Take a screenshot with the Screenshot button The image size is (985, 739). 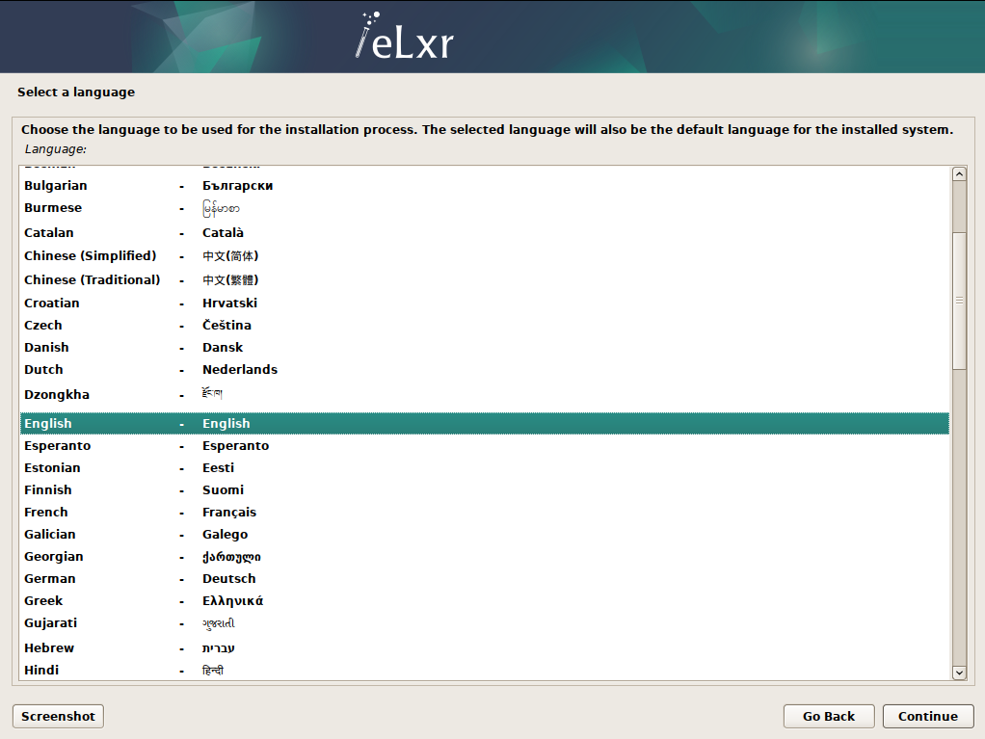pos(57,716)
